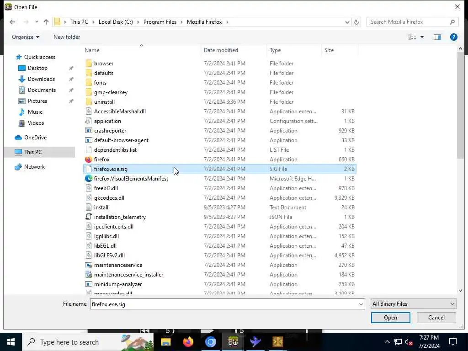Toggle the preview pane icon
The width and height of the screenshot is (468, 351).
point(437,37)
